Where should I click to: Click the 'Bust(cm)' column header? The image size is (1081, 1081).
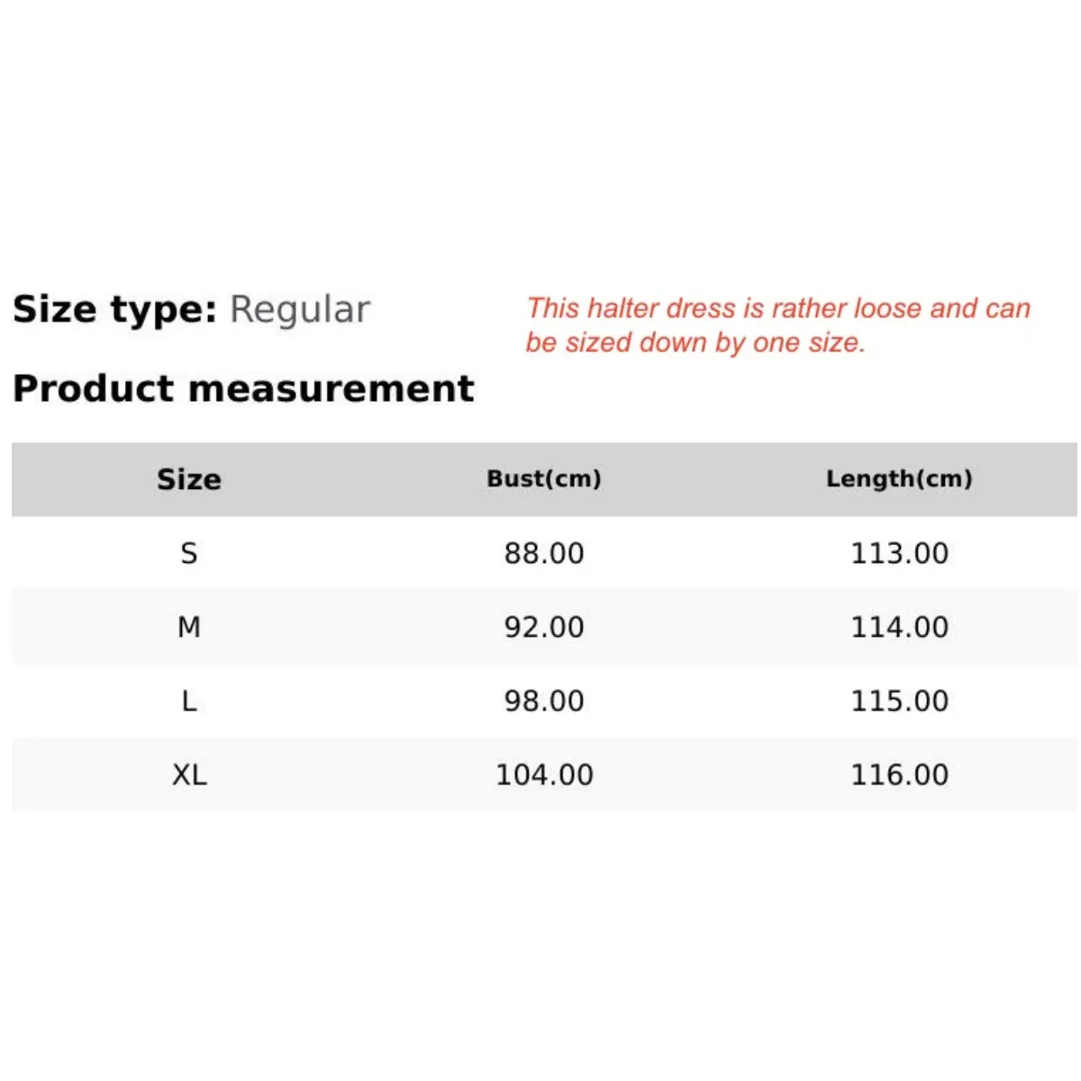tap(544, 478)
